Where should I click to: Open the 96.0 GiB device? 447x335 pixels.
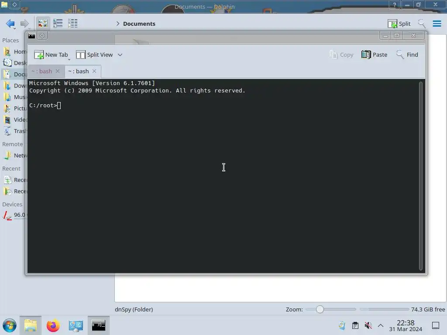coord(14,215)
